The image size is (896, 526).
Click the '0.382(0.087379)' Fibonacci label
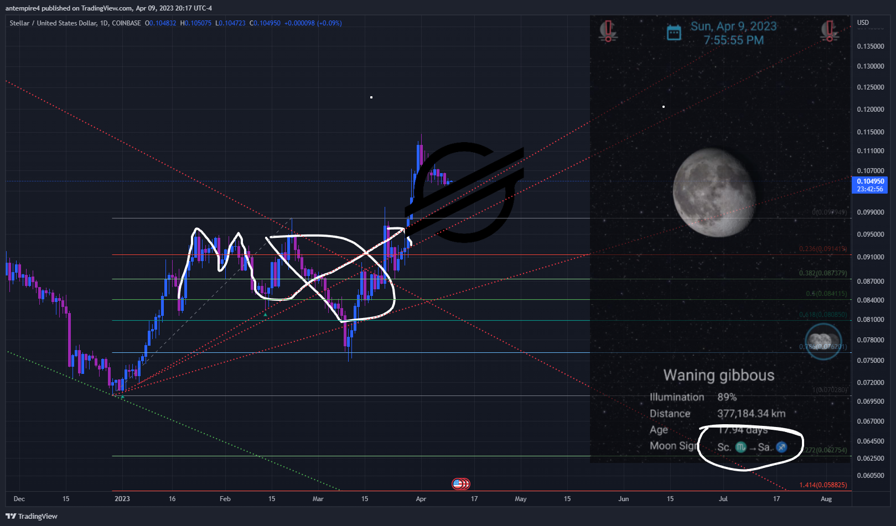click(x=823, y=273)
